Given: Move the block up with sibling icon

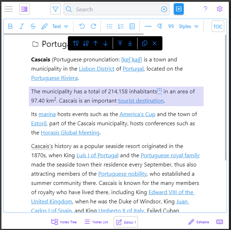Looking at the screenshot, I should point(76,43).
